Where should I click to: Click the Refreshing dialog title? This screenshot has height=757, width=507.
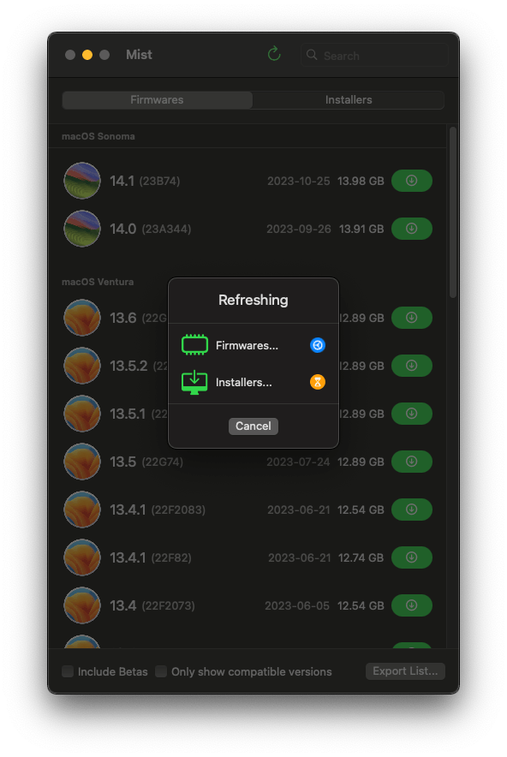click(253, 300)
